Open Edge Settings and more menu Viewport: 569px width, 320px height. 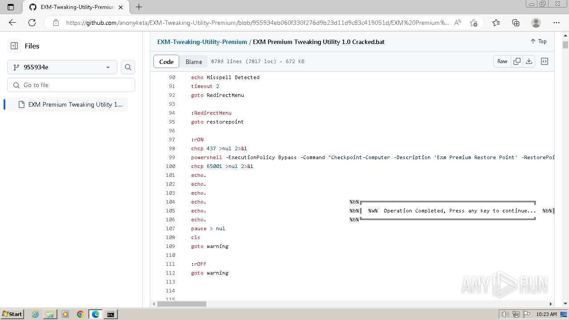tap(557, 23)
